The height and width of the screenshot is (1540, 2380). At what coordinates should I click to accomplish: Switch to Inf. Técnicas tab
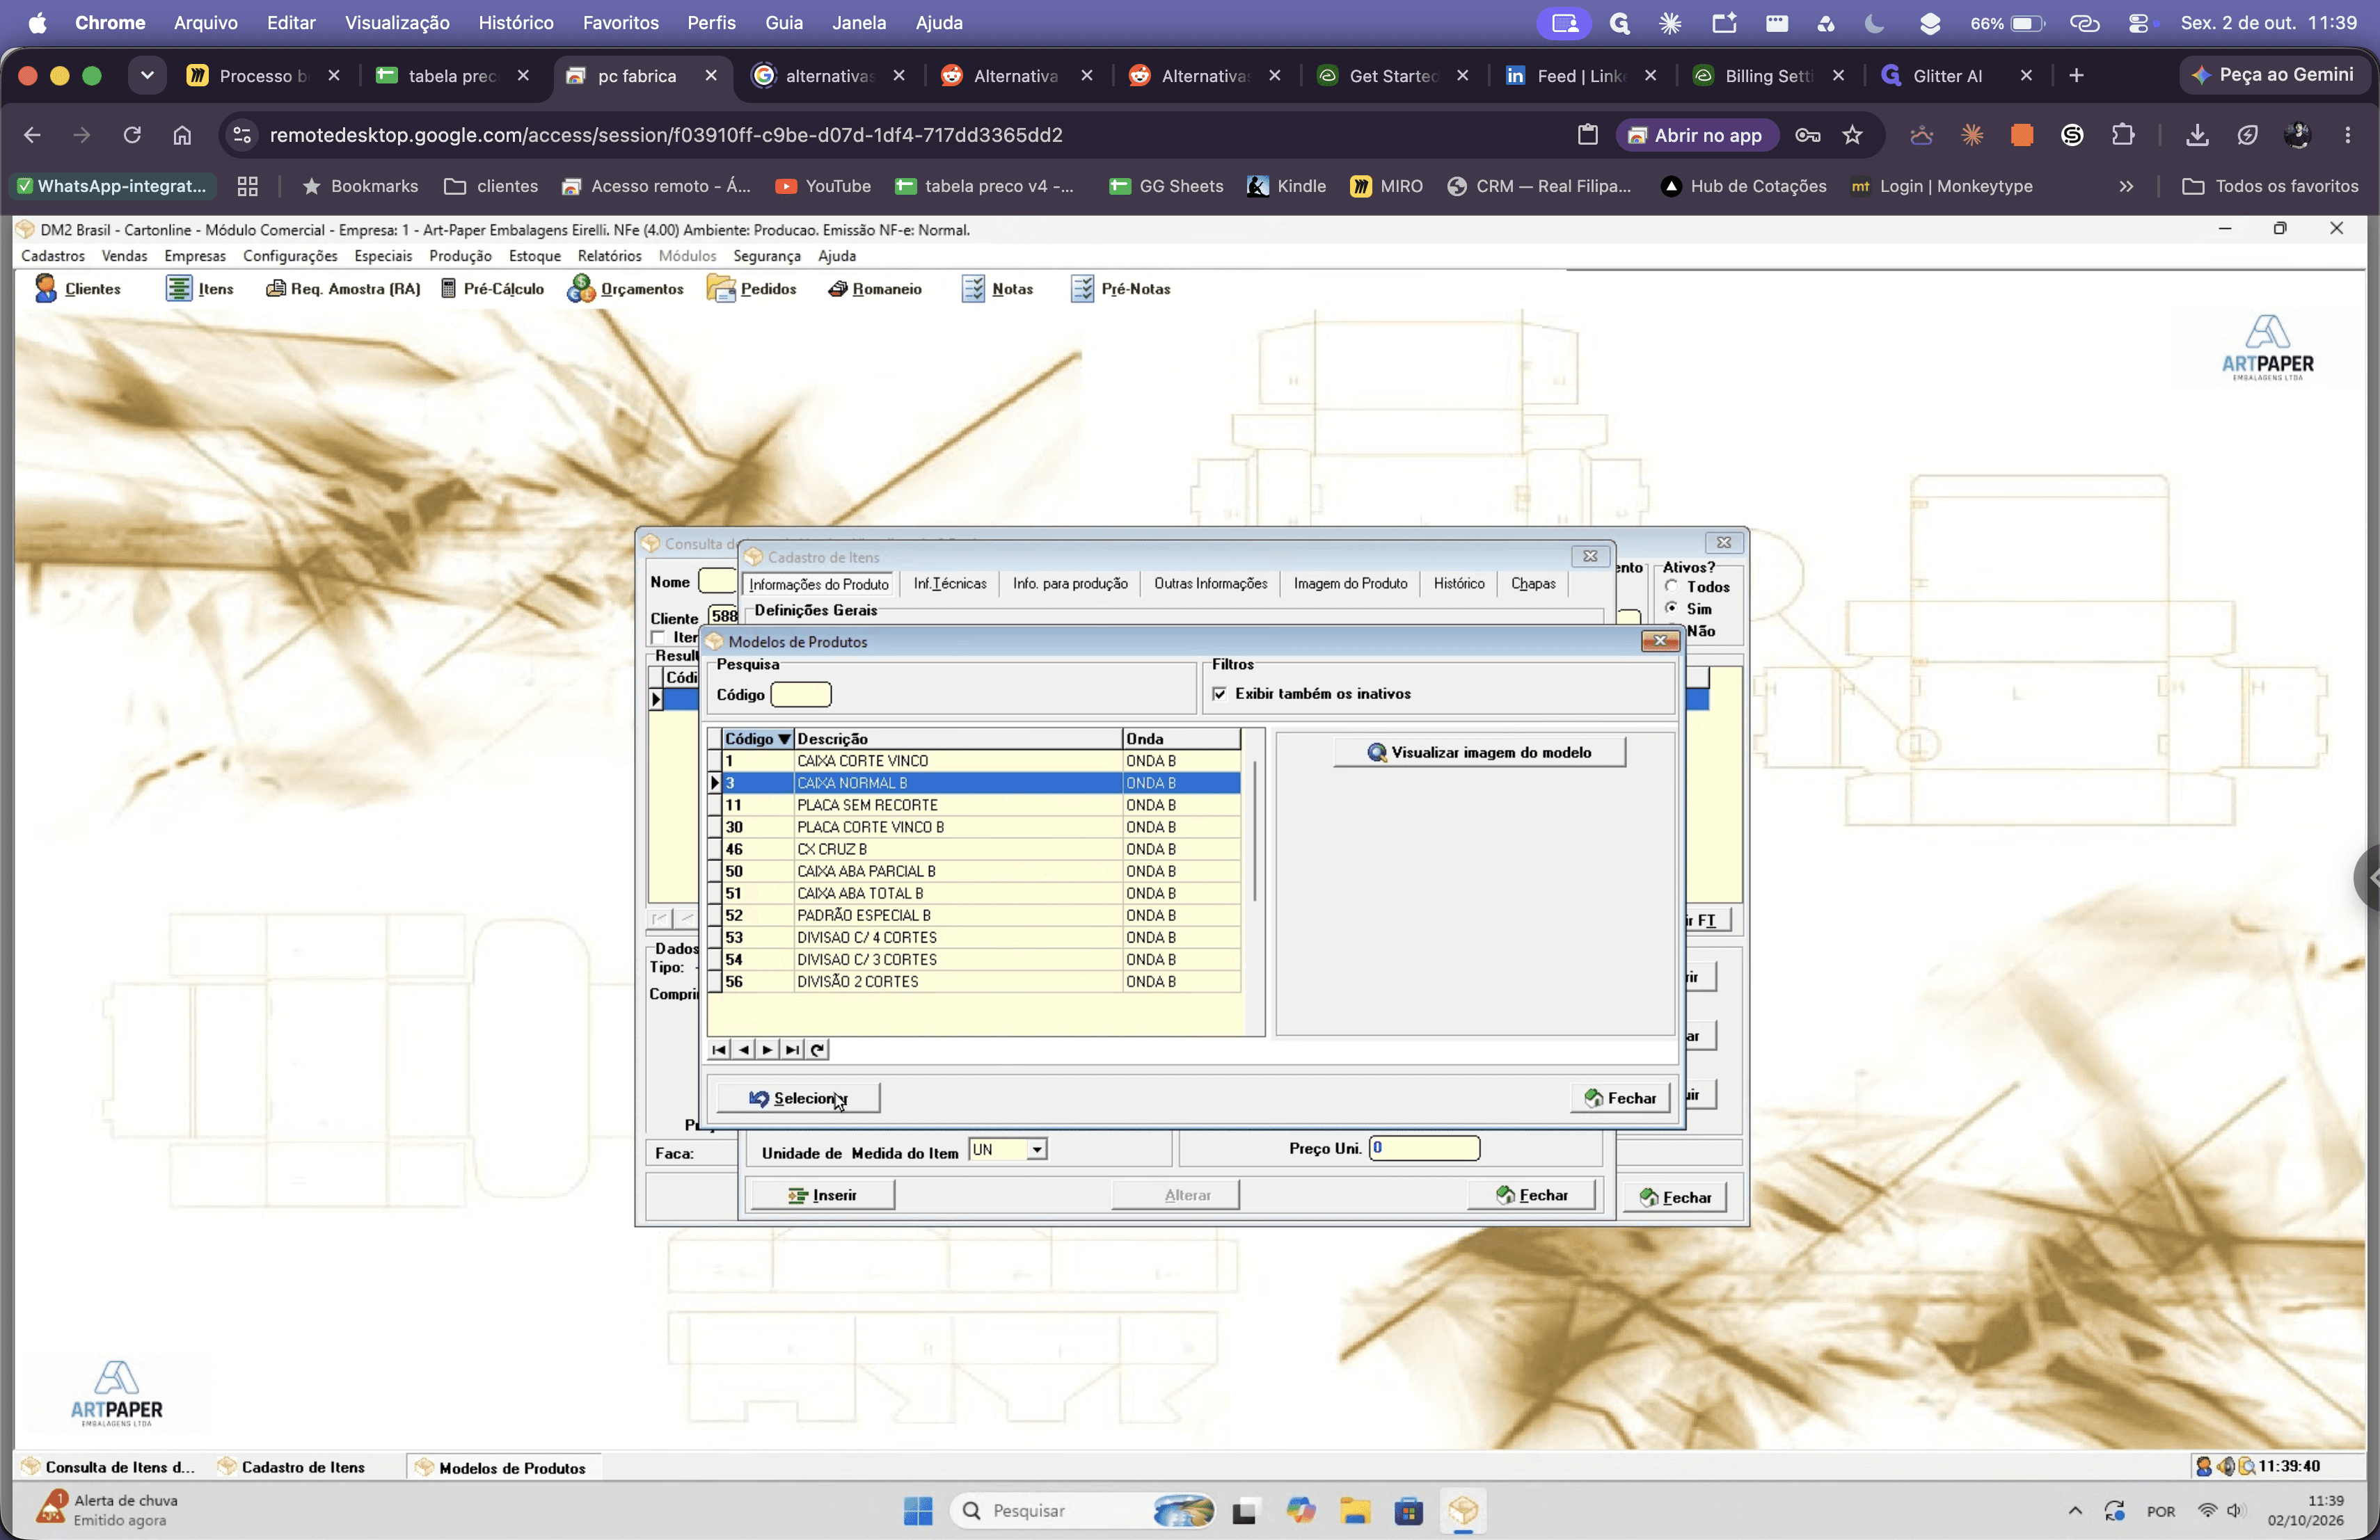point(949,584)
